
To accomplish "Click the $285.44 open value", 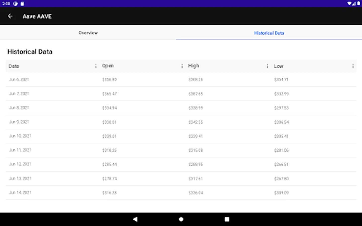I will pyautogui.click(x=109, y=164).
